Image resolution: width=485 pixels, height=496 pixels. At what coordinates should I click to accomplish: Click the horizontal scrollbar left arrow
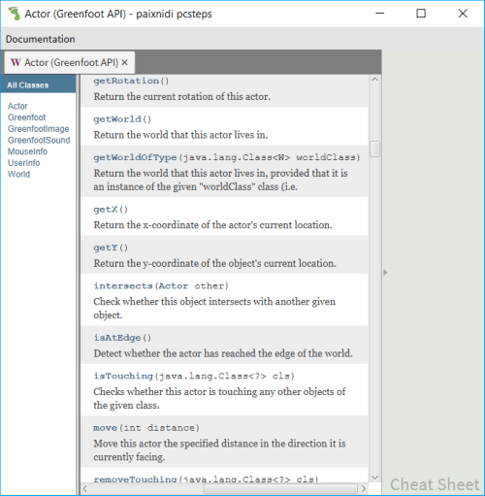85,488
